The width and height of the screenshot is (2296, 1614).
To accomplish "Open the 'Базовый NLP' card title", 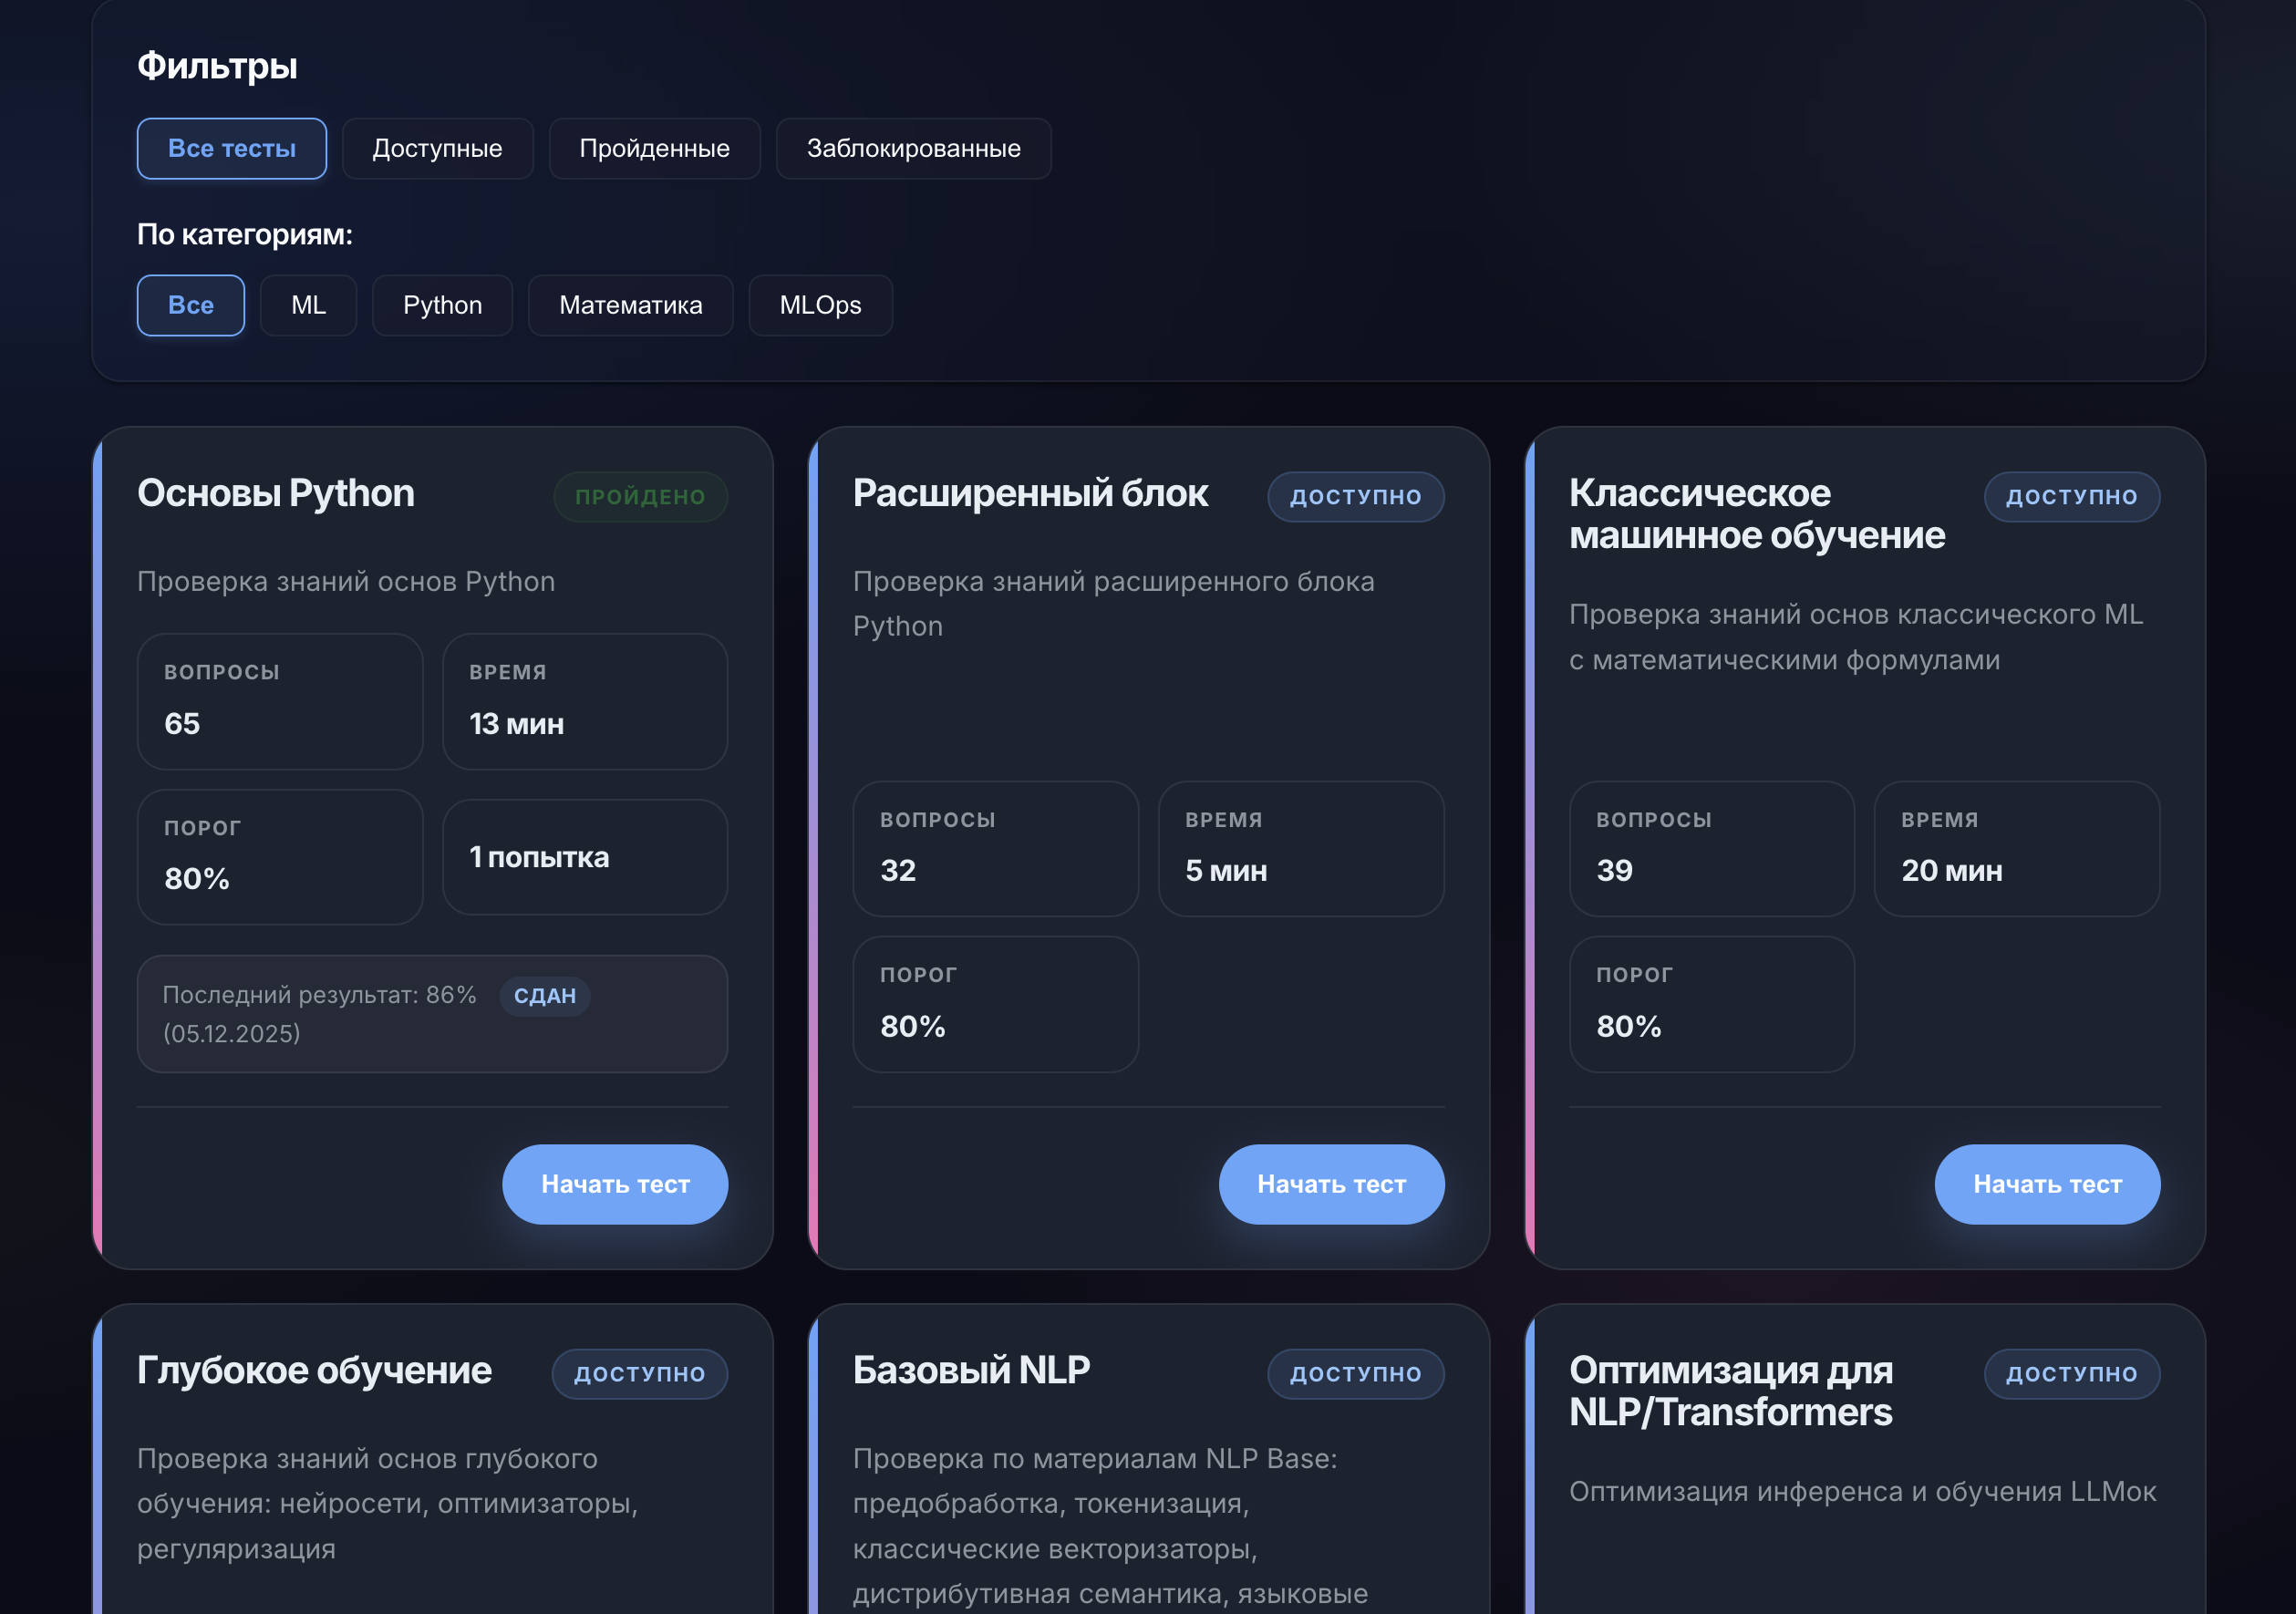I will [971, 1370].
